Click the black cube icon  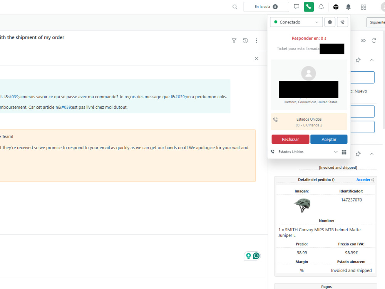[336, 7]
